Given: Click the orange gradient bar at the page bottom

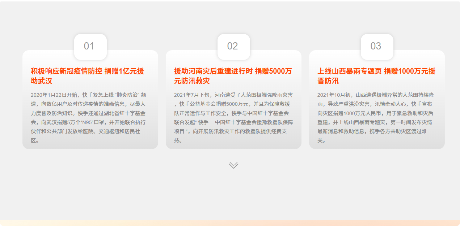Looking at the screenshot, I should 230,223.
